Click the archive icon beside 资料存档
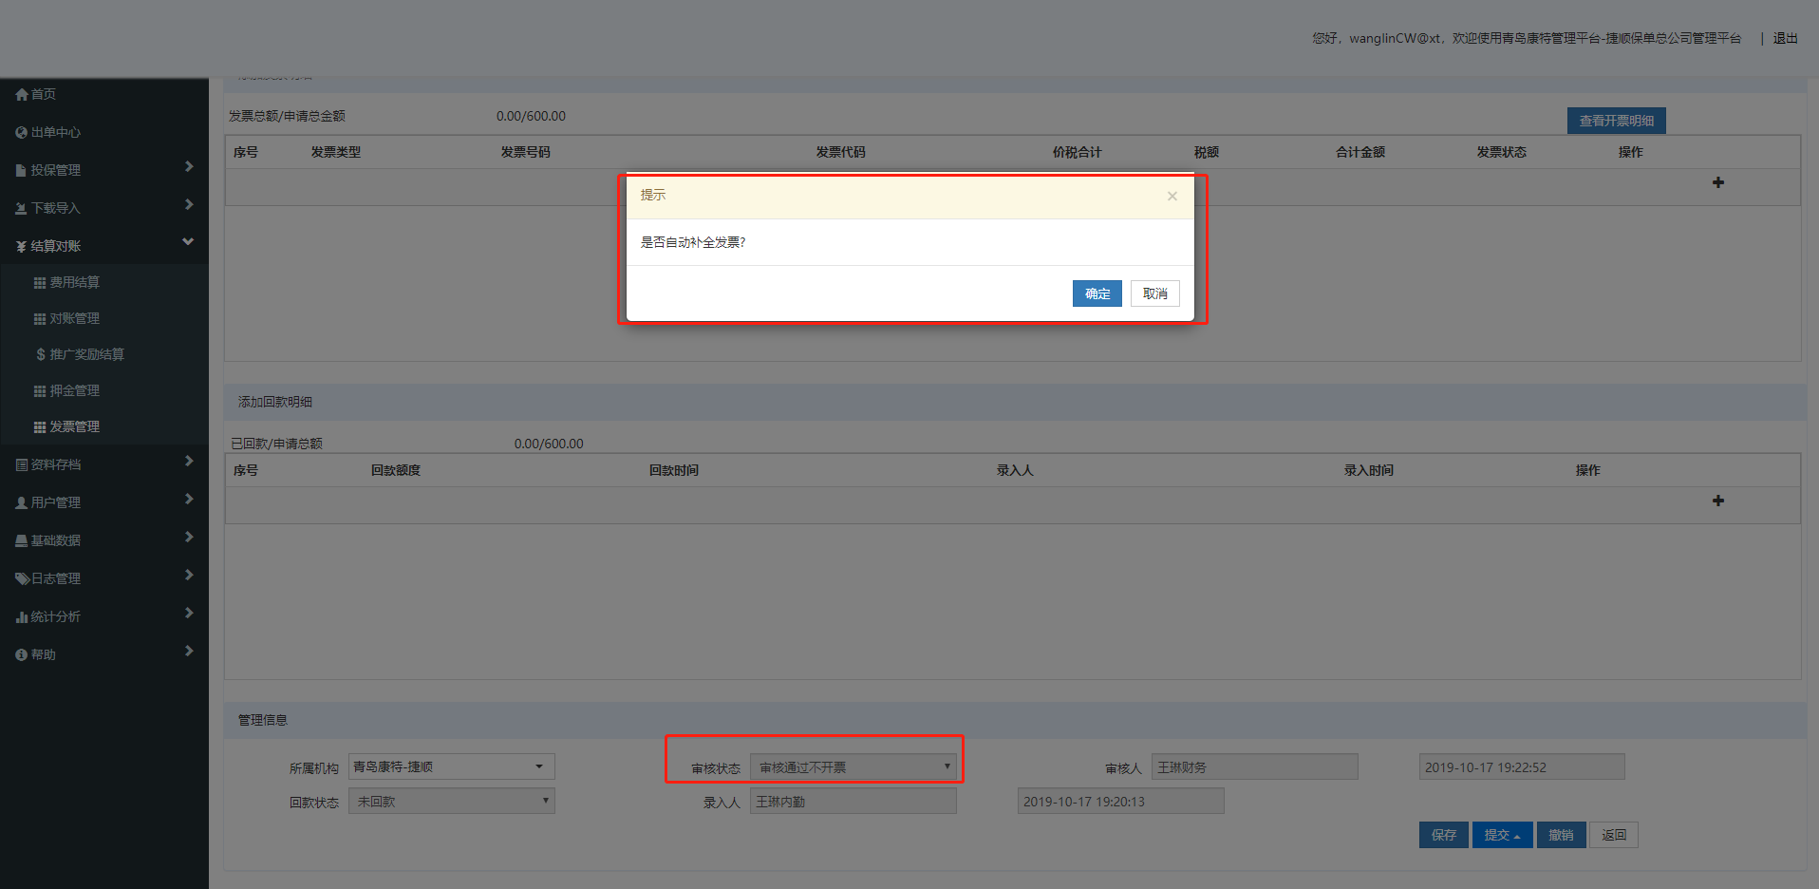Viewport: 1819px width, 889px height. (22, 464)
